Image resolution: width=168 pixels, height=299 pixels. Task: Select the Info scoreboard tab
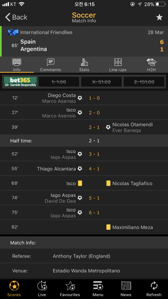pos(17,65)
